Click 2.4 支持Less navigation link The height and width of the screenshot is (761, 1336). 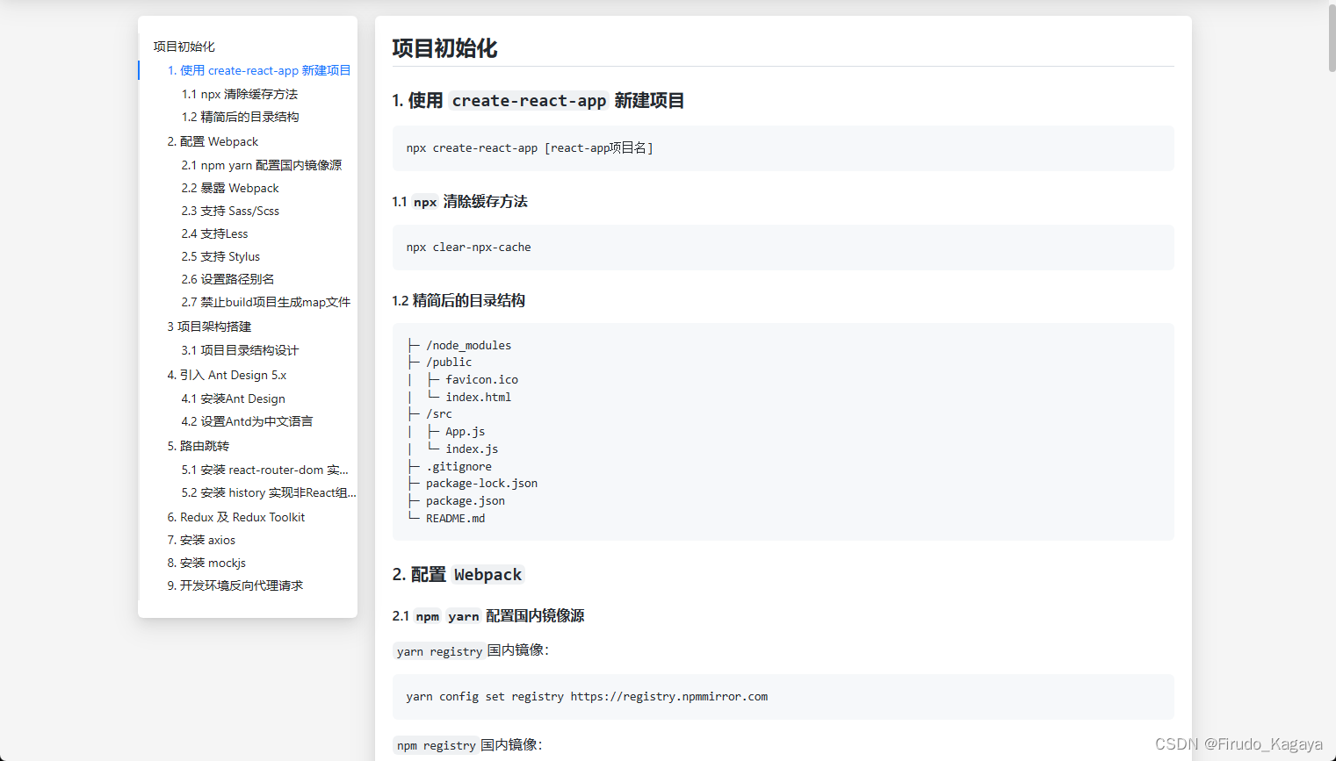(x=214, y=233)
